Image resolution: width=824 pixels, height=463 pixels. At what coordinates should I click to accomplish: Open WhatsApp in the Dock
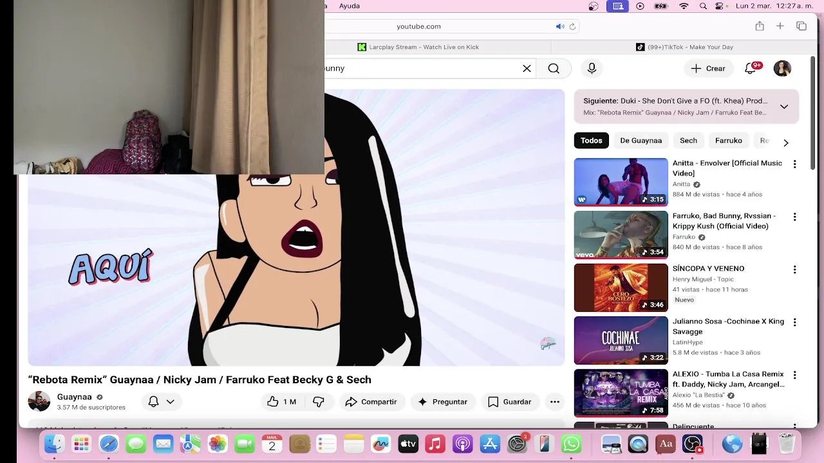(x=572, y=444)
